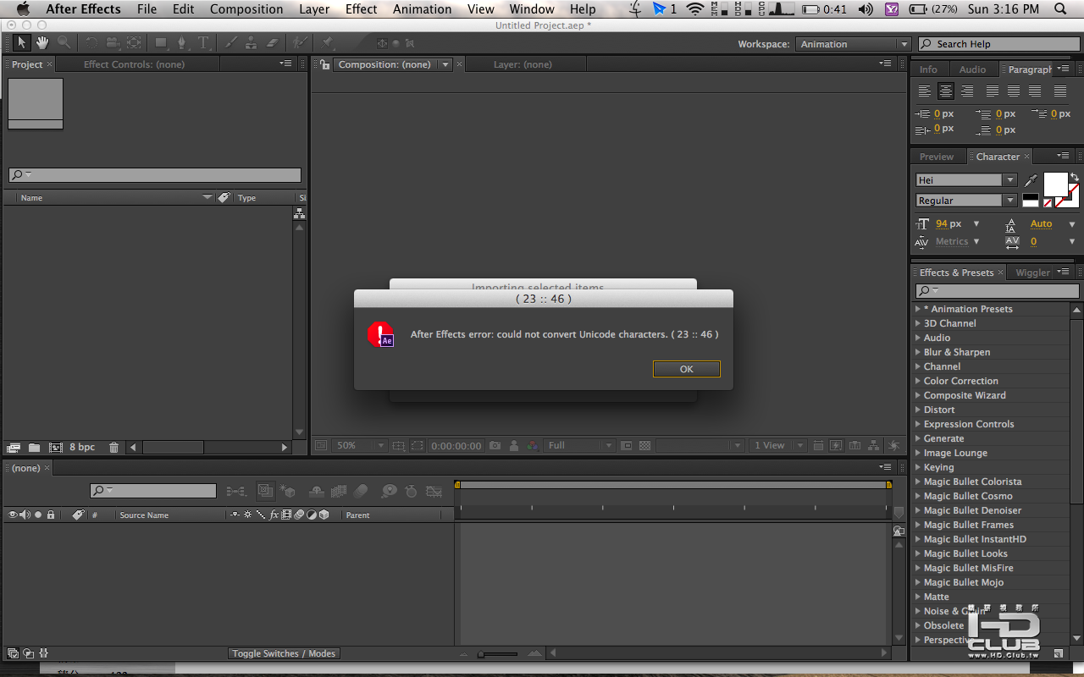Viewport: 1084px width, 677px height.
Task: Click OK in the Unicode error dialog
Action: pos(686,369)
